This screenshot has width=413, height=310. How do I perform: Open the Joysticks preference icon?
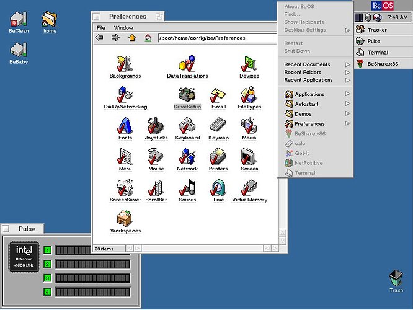pyautogui.click(x=156, y=126)
